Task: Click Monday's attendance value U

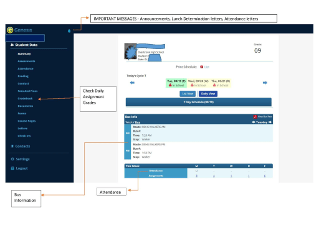Action: [x=196, y=171]
